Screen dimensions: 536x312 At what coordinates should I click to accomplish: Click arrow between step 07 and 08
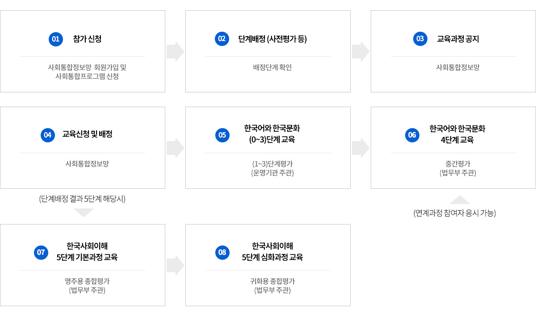[x=175, y=265]
